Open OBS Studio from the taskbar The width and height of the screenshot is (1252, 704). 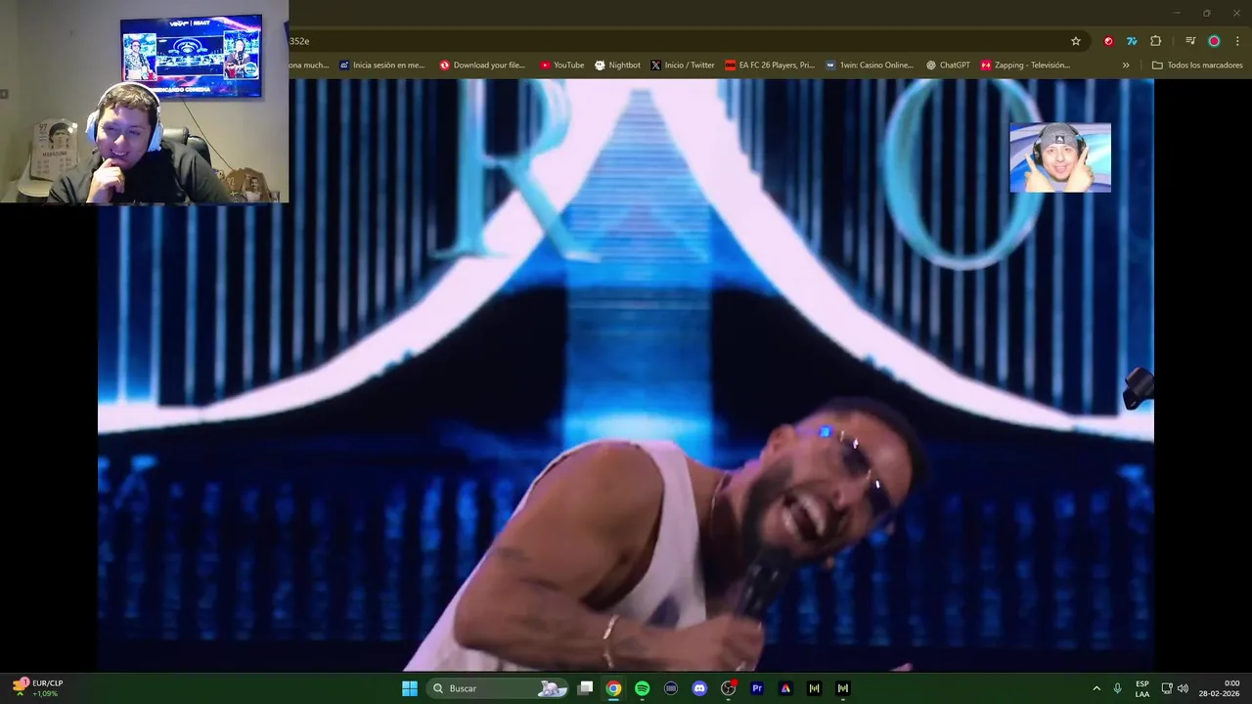click(x=728, y=688)
